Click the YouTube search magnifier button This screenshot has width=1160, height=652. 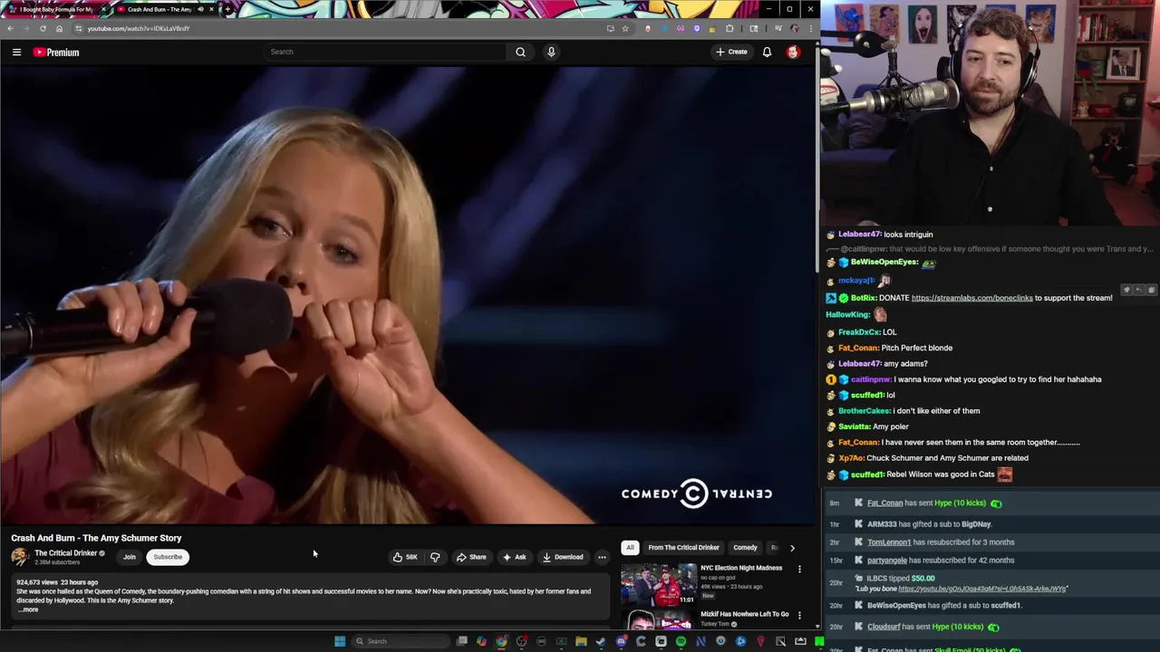coord(520,52)
